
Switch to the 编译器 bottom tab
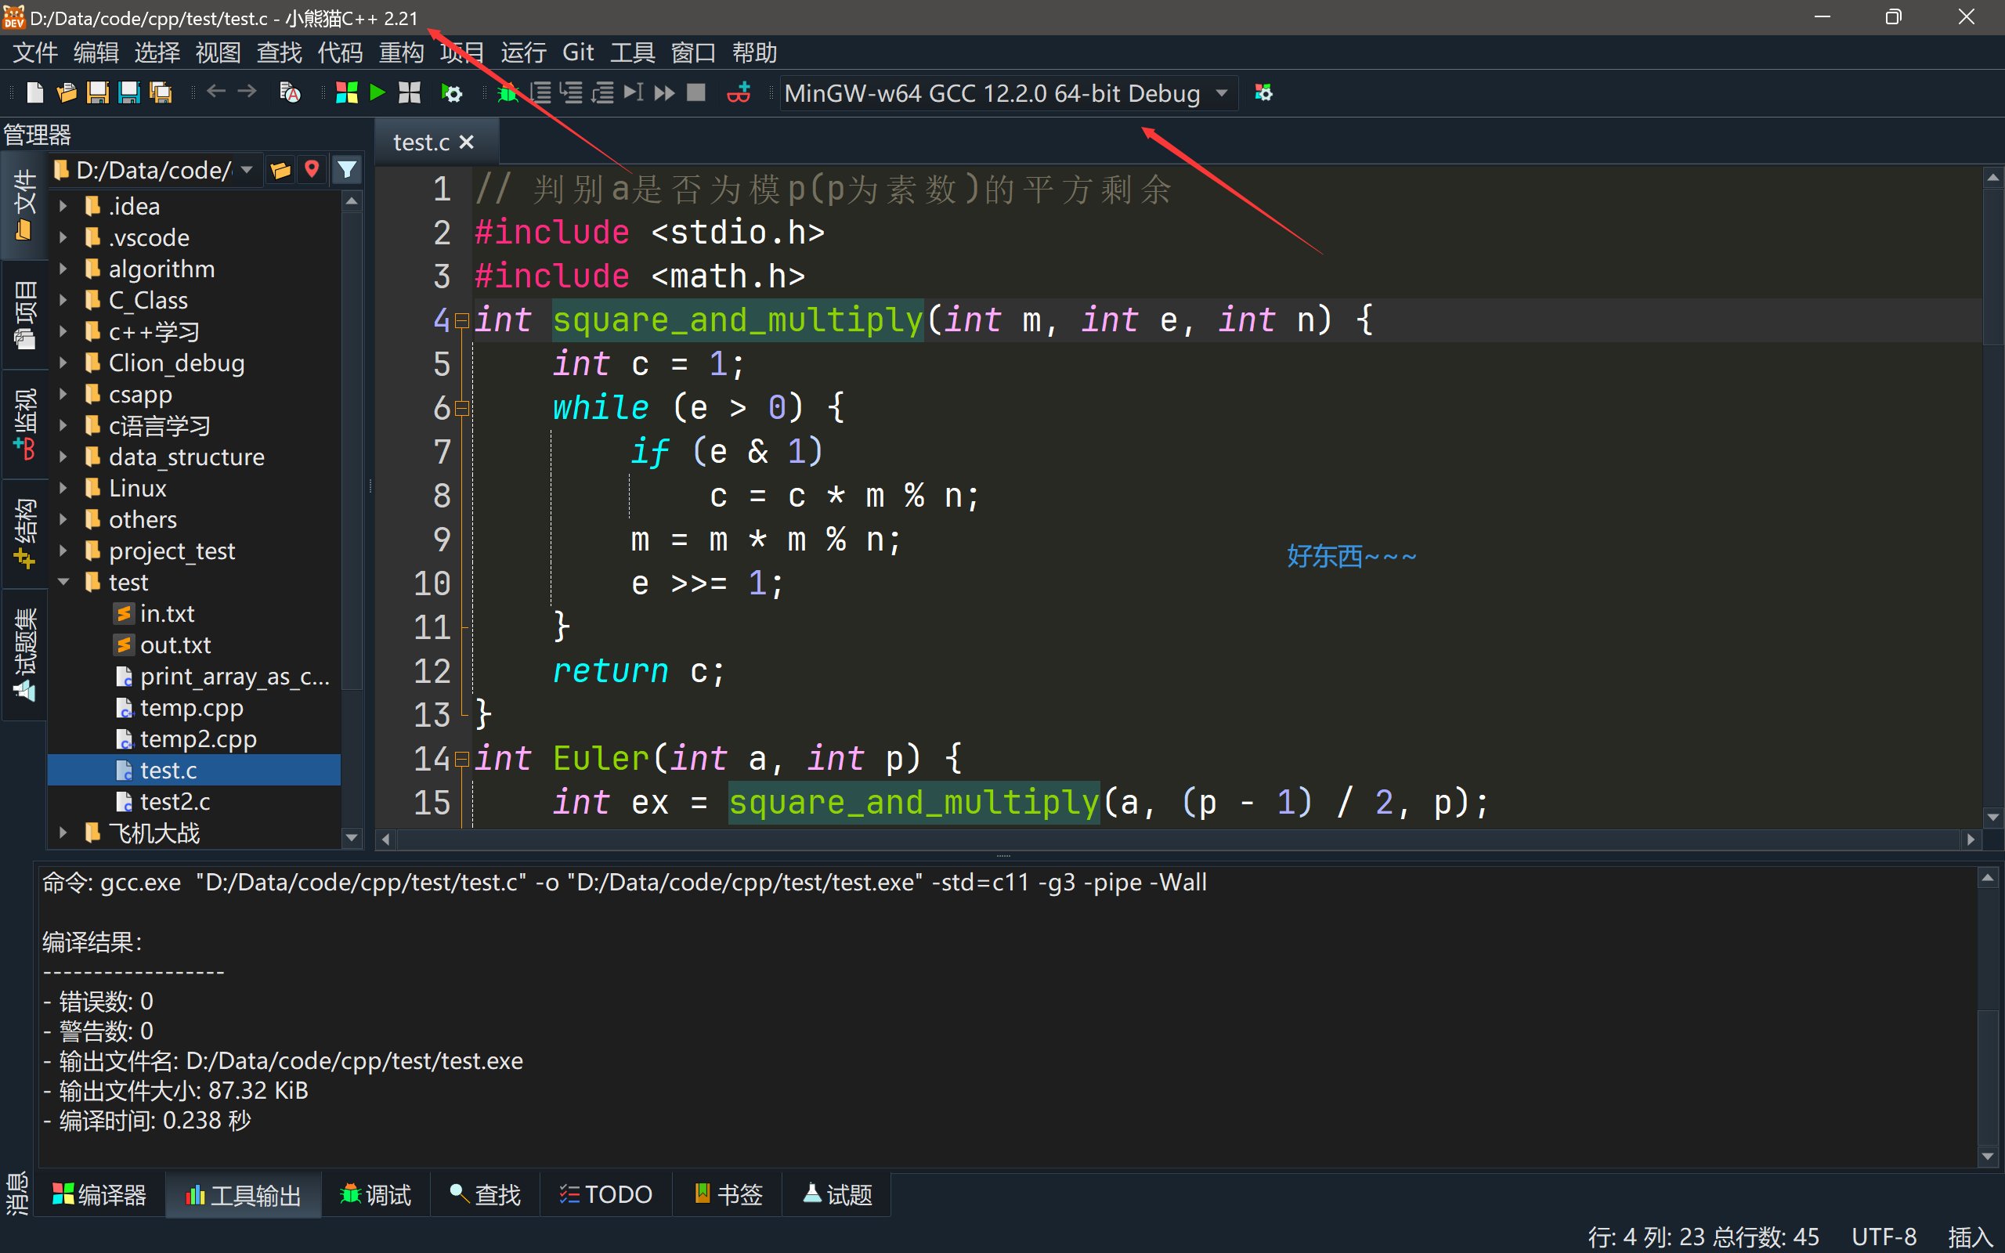point(99,1194)
